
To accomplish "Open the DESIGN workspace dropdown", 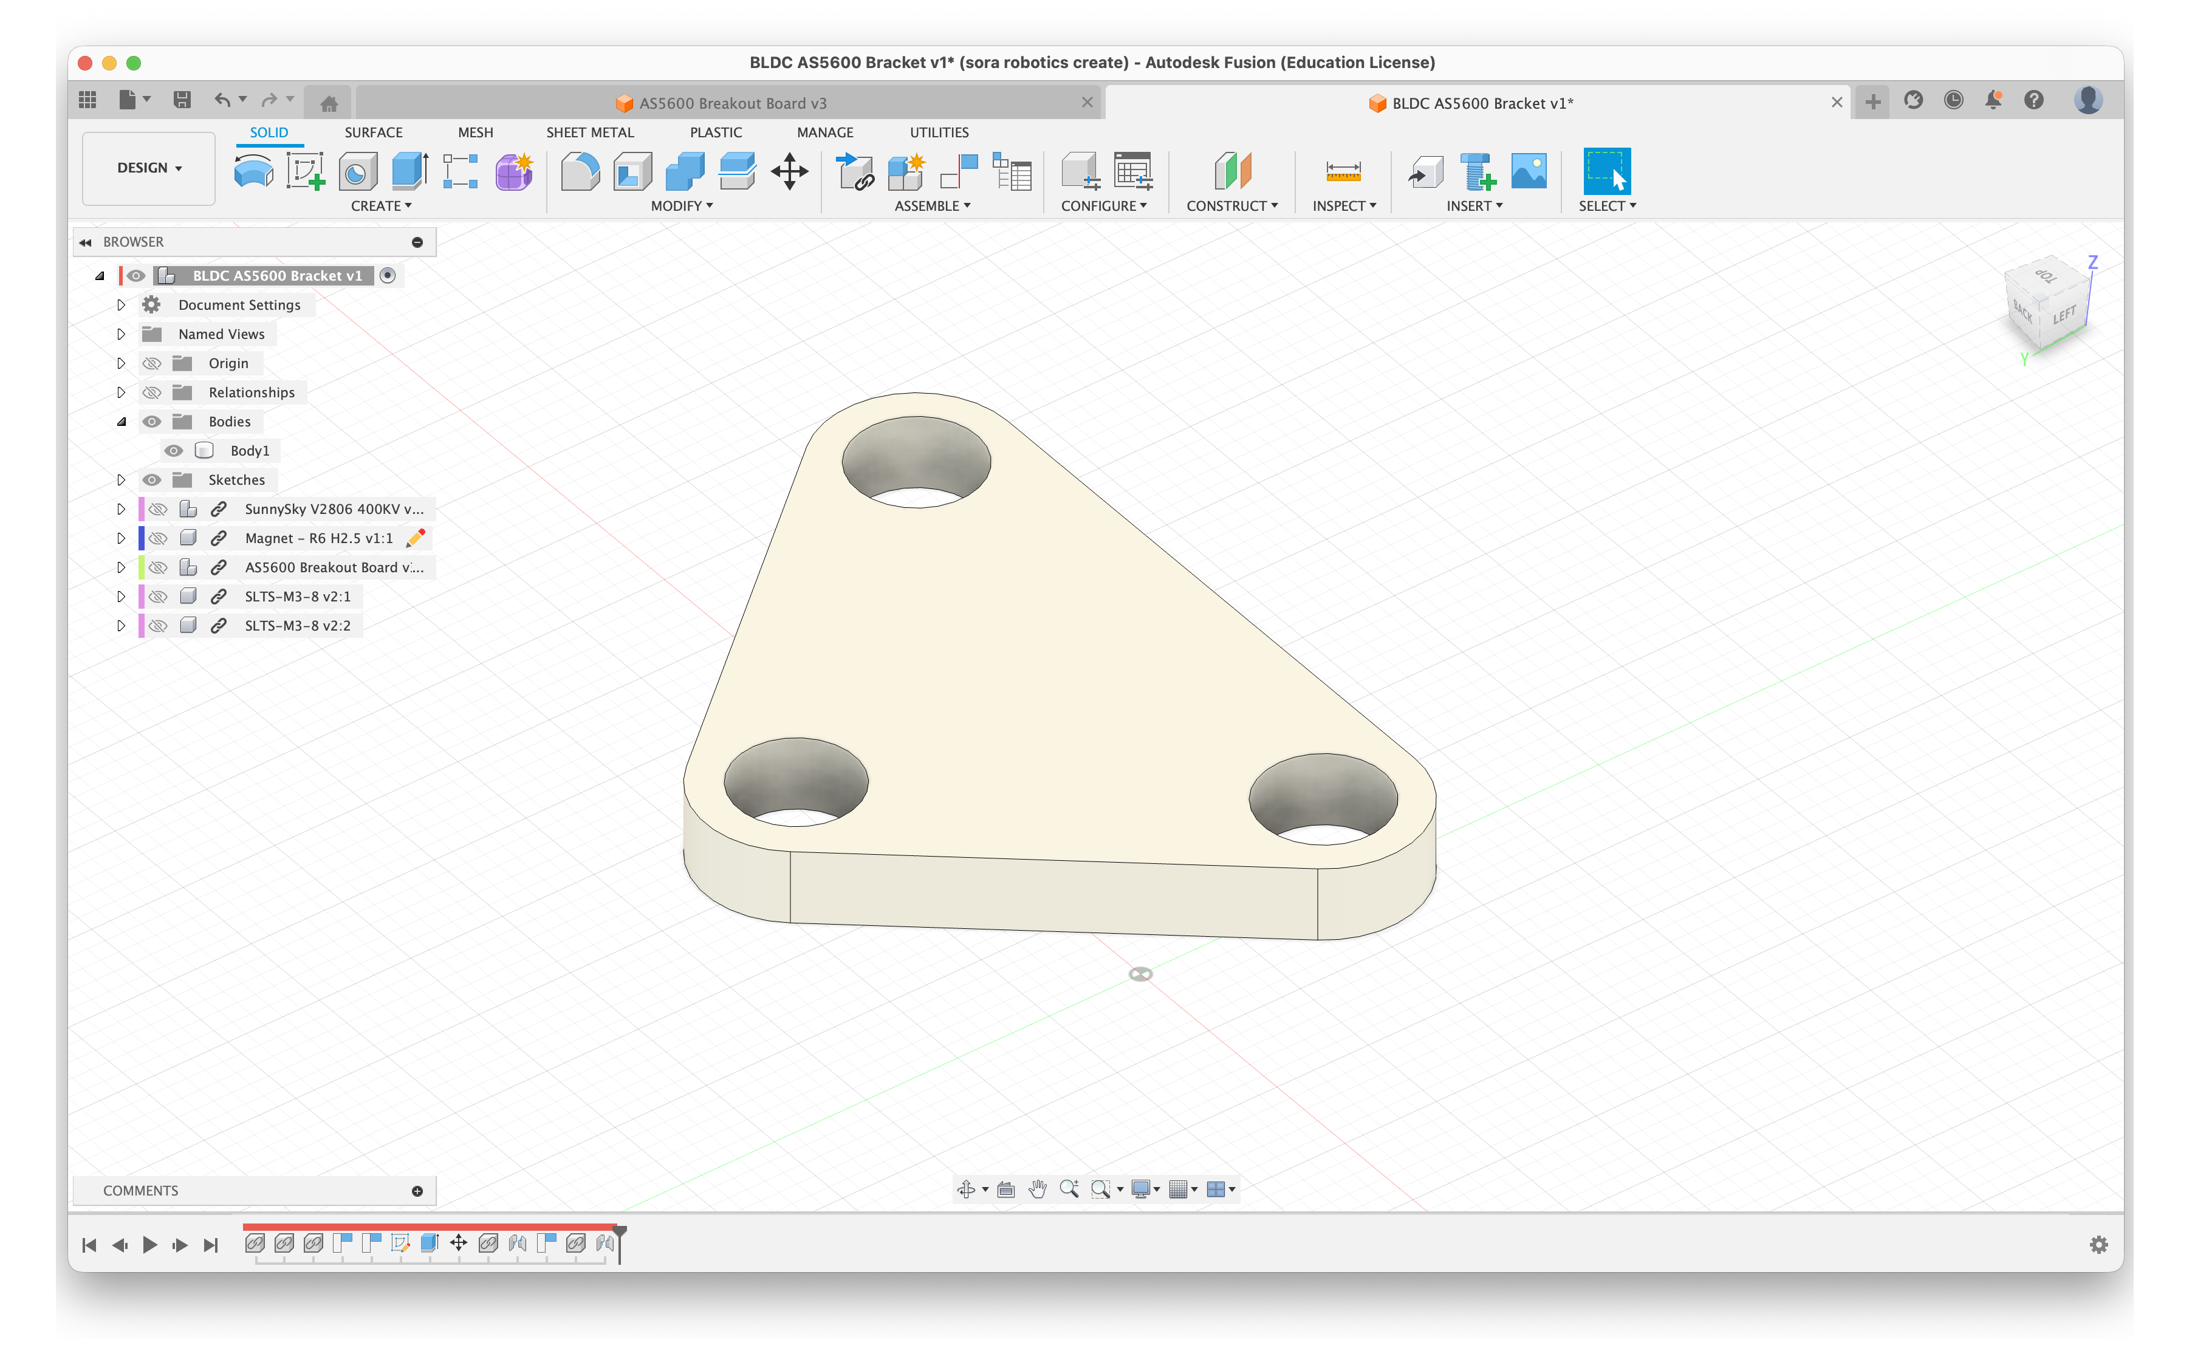I will coord(149,168).
